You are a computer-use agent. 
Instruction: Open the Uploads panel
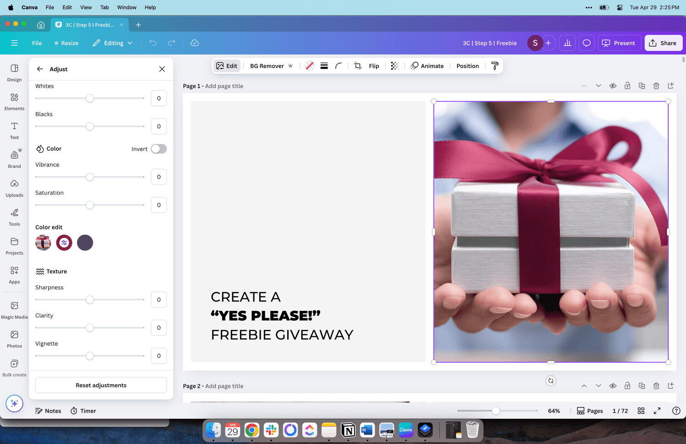14,188
